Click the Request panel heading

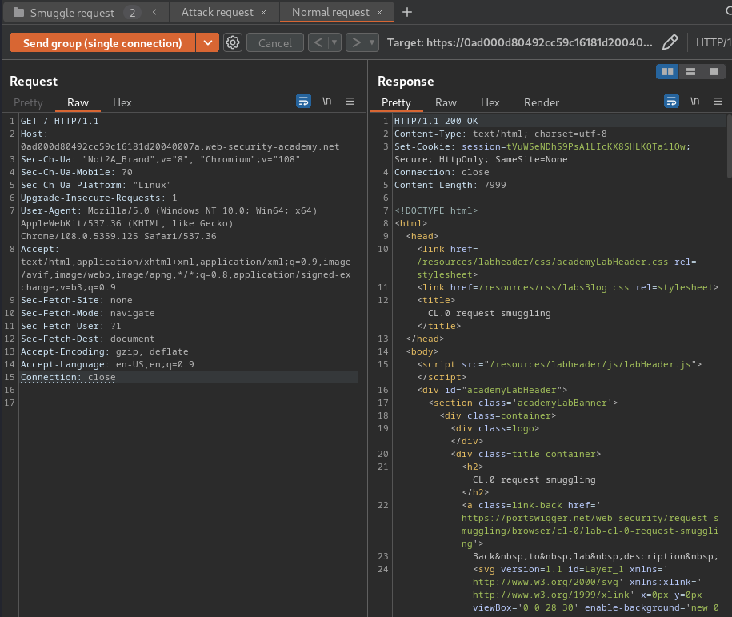click(x=34, y=82)
